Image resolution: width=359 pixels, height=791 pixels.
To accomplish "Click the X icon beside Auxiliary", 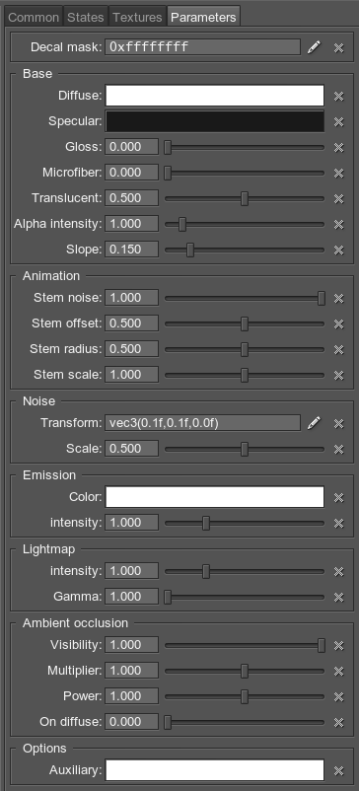I will (x=339, y=771).
